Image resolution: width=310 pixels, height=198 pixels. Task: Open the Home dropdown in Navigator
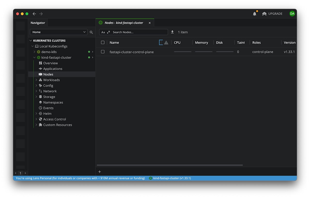(59, 32)
